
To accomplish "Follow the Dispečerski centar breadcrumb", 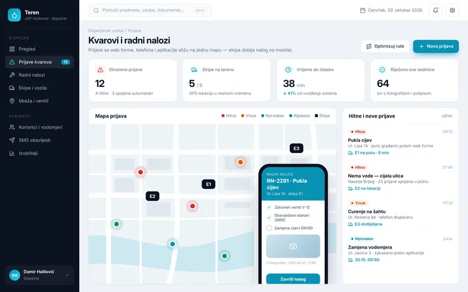I will point(106,30).
